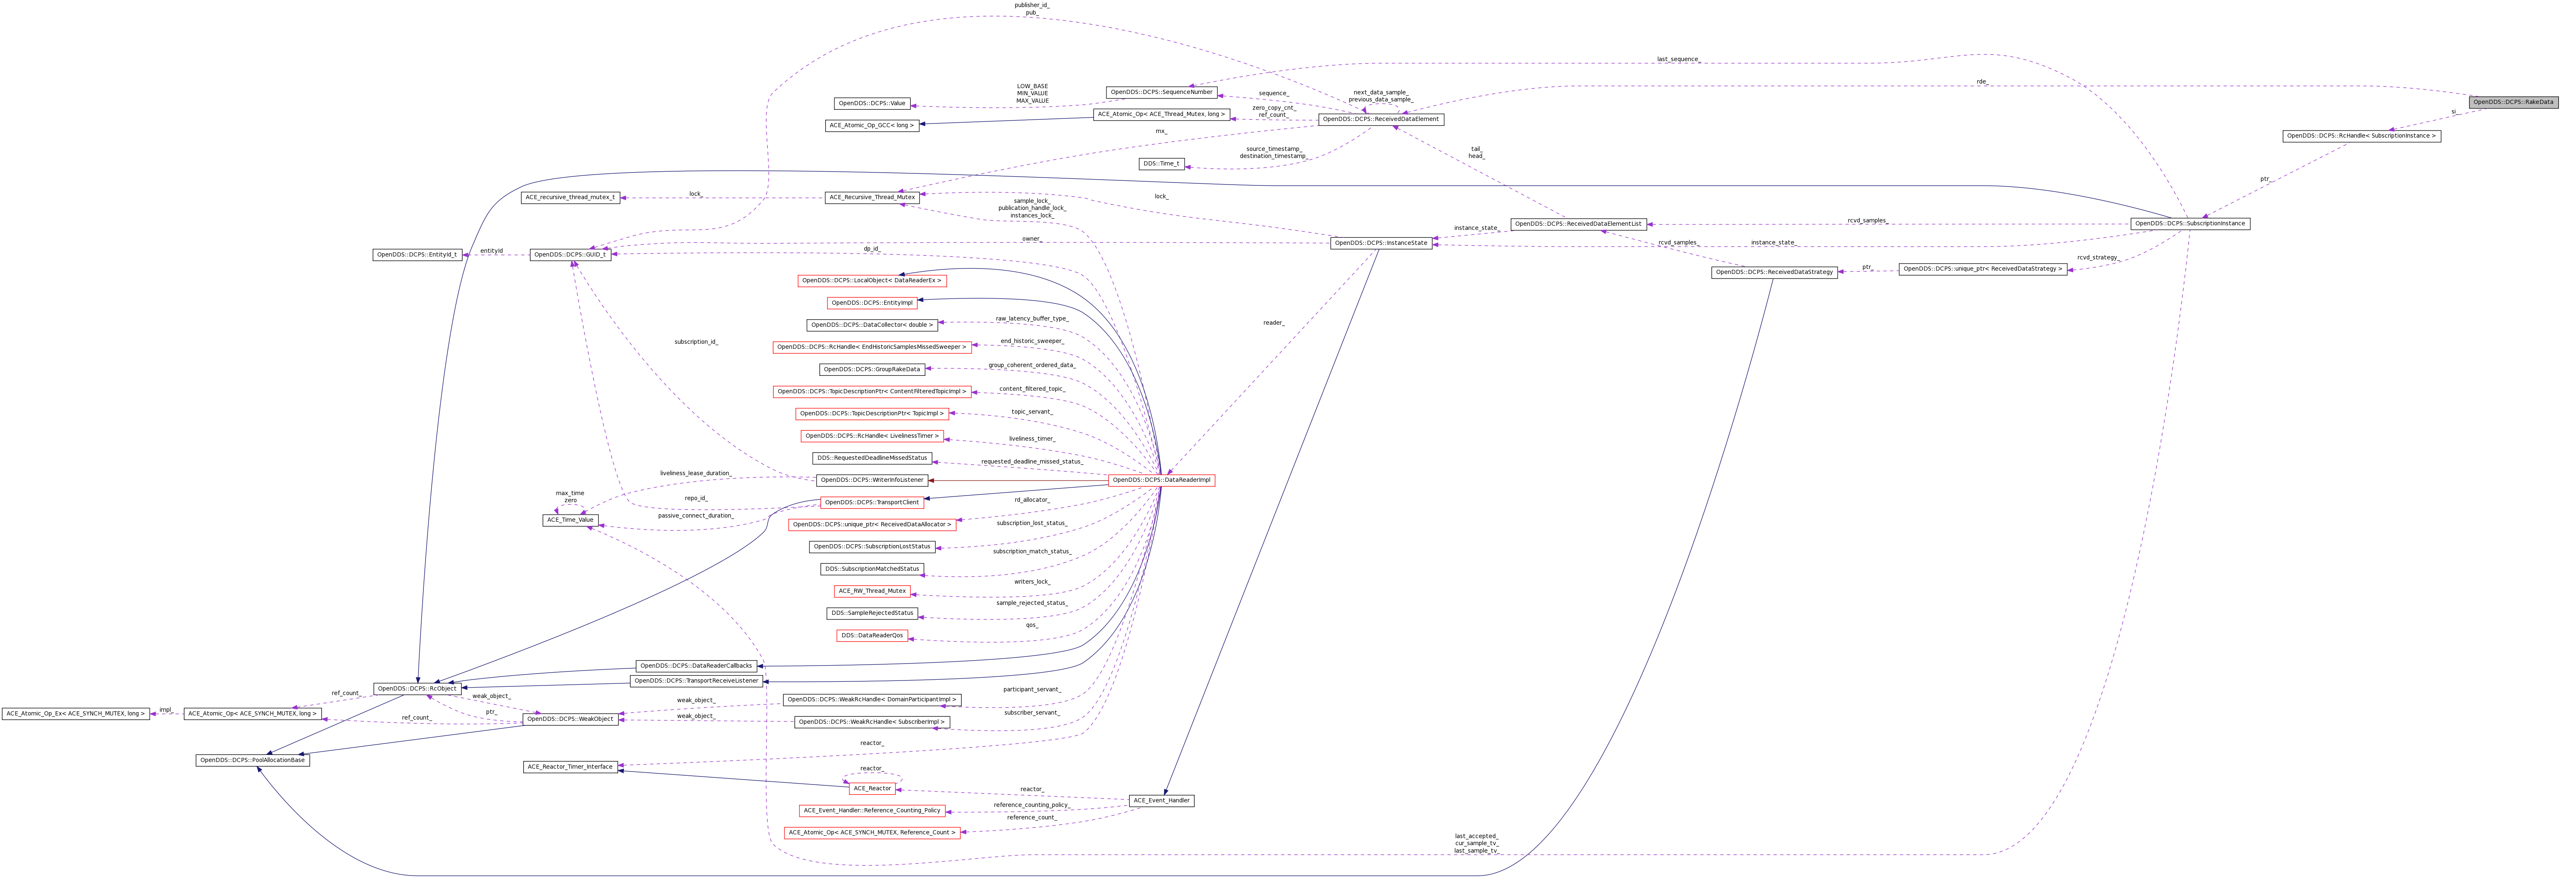Viewport: 2561px width, 878px height.
Task: Click ACE_Atomic_Op< ACE_SYNCH_MUTEX, long > node
Action: point(252,713)
